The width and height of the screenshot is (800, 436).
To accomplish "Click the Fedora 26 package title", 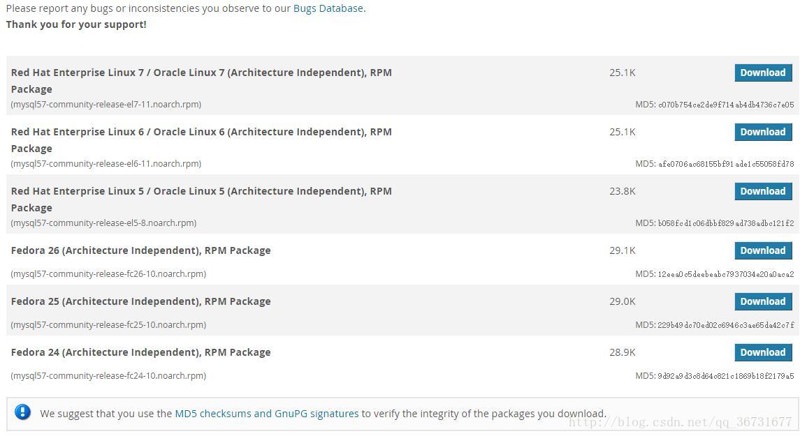I will tap(140, 250).
